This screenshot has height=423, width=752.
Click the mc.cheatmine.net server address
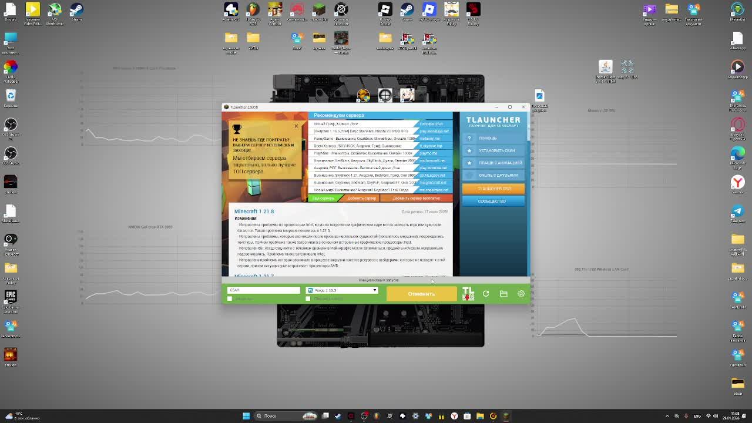(434, 190)
